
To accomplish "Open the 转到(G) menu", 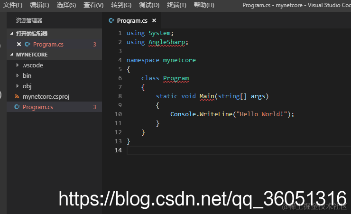I will (x=121, y=5).
